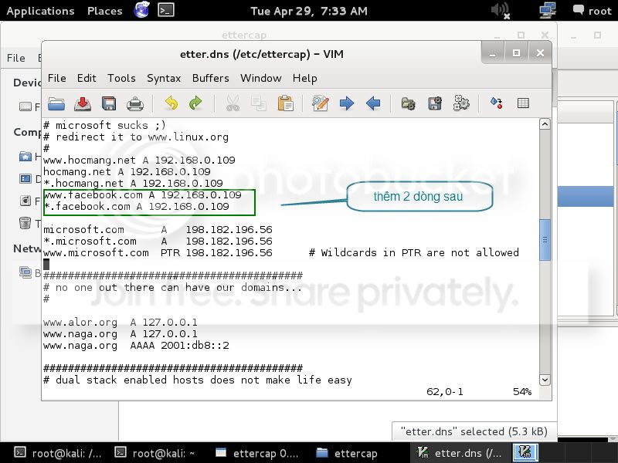Click the *.microsoft.com A 198.182.196.56 line
618x463 pixels.
158,241
